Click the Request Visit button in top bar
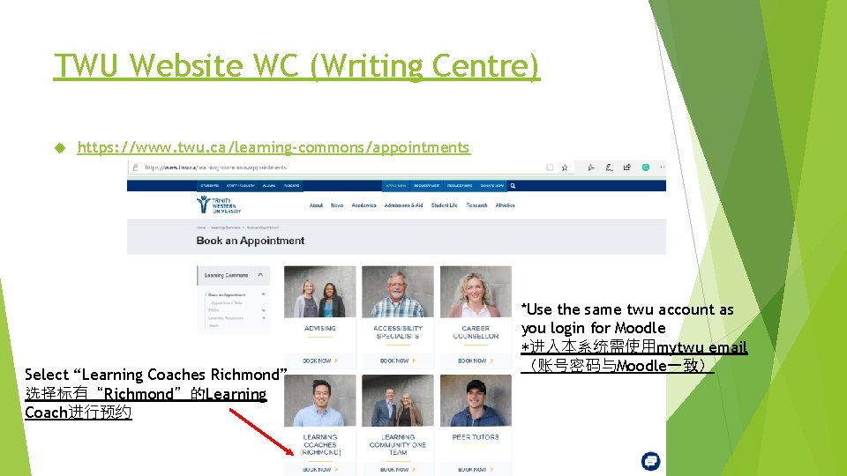Image resolution: width=847 pixels, height=476 pixels. pos(426,186)
